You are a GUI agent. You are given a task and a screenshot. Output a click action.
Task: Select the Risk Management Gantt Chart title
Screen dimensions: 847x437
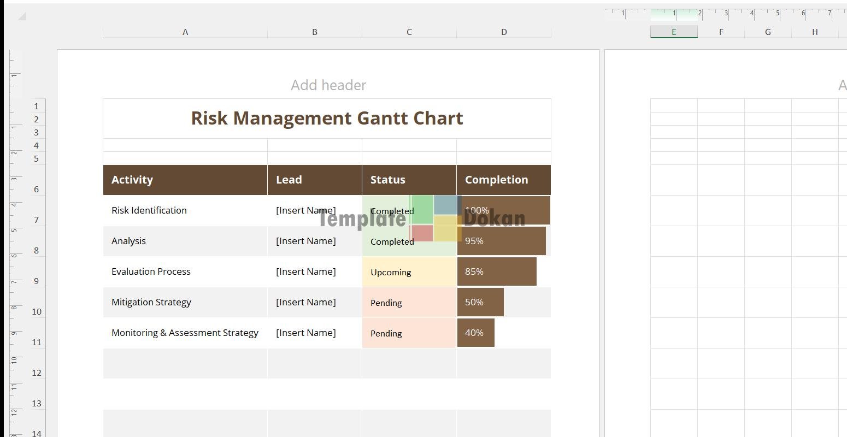327,118
